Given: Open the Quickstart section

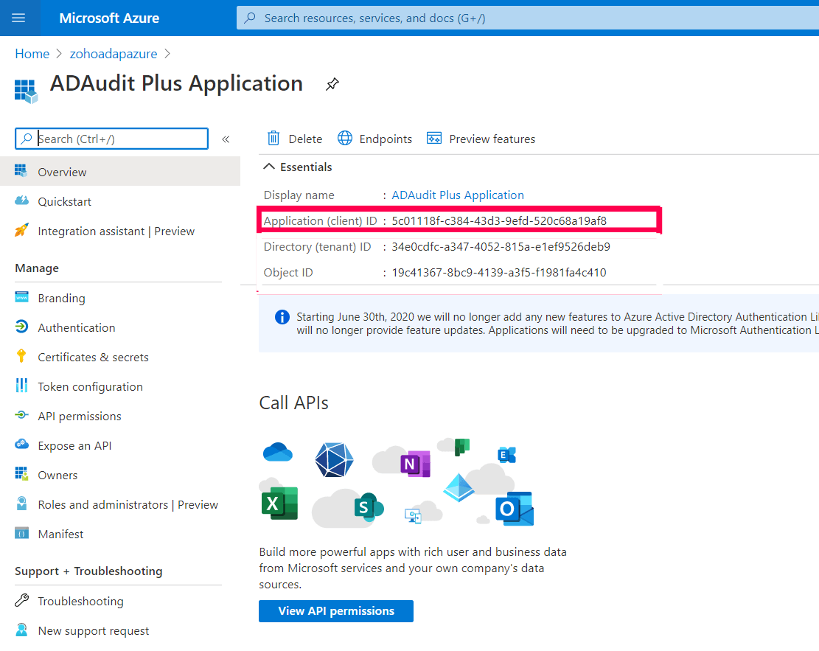Looking at the screenshot, I should 65,201.
